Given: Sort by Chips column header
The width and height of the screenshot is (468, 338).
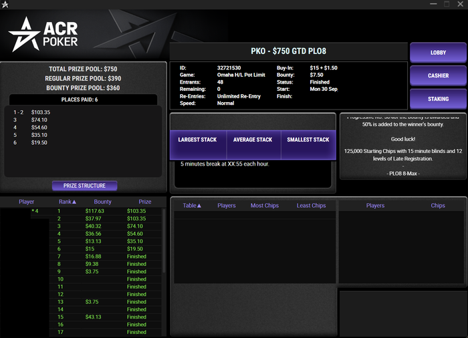Looking at the screenshot, I should tap(438, 206).
